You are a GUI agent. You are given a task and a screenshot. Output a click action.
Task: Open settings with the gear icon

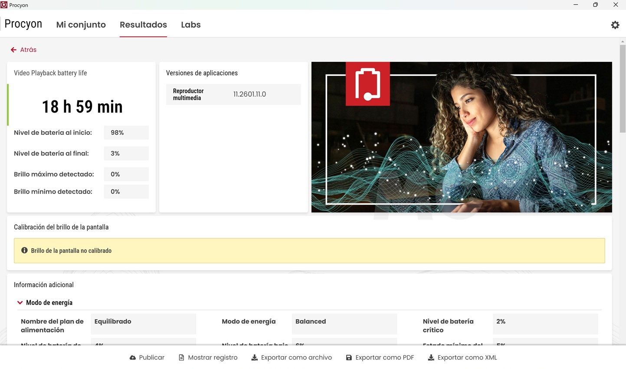[615, 25]
